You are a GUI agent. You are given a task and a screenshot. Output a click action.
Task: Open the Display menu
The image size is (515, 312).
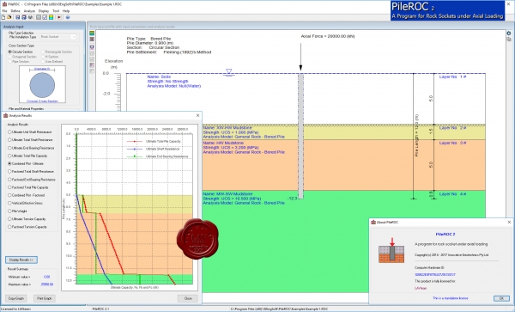[x=44, y=11]
